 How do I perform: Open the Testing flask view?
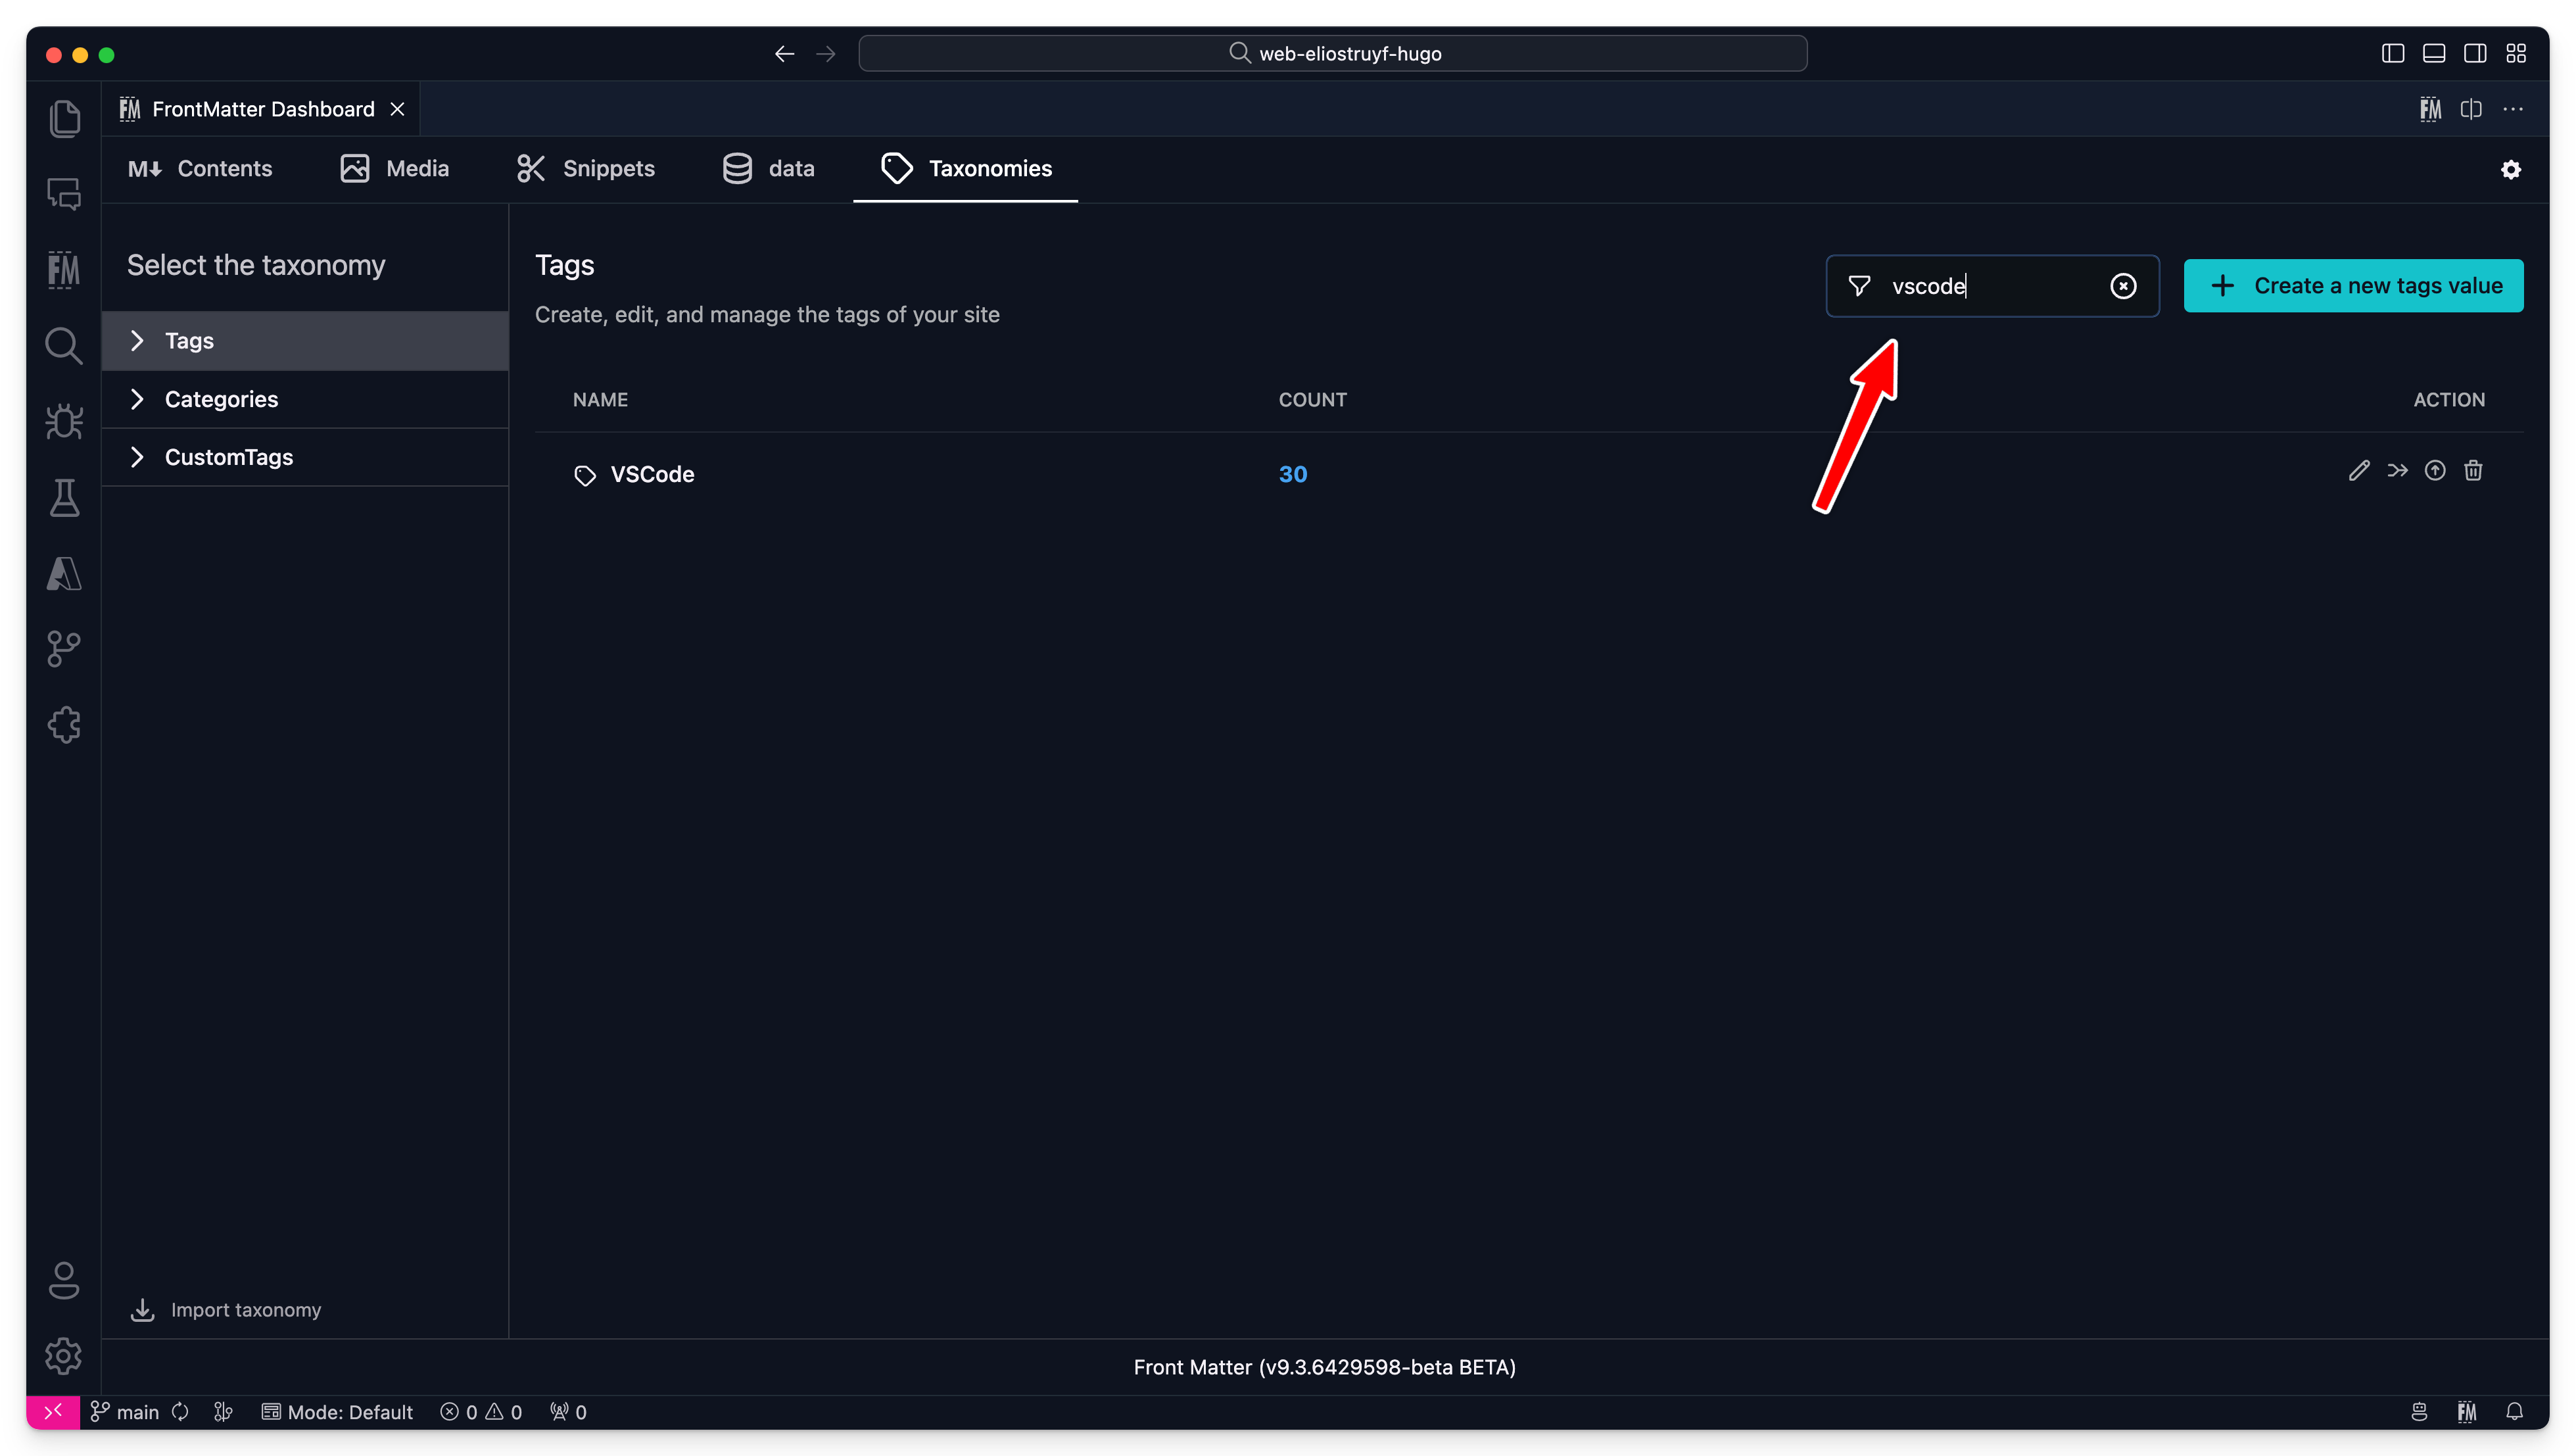coord(64,497)
